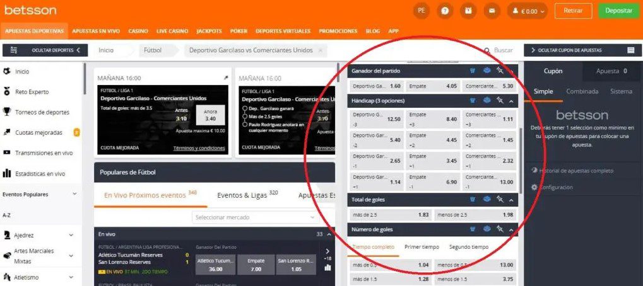Image resolution: width=643 pixels, height=286 pixels.
Task: Open the gift rewards icon in header
Action: coord(468,11)
